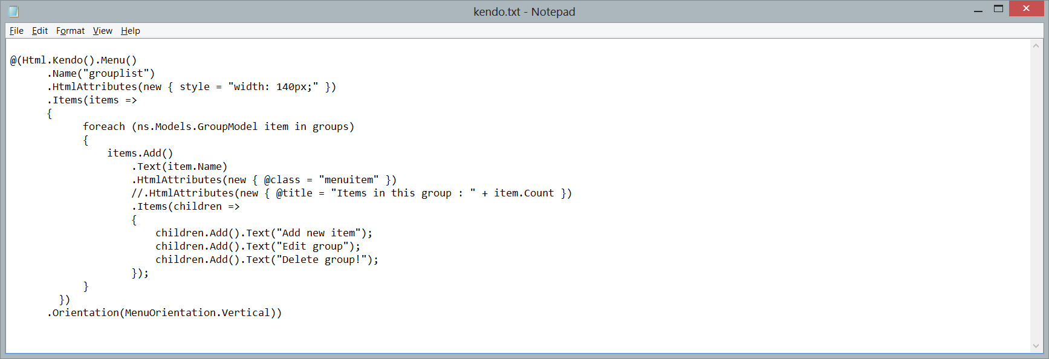Maximize the Notepad window

998,9
